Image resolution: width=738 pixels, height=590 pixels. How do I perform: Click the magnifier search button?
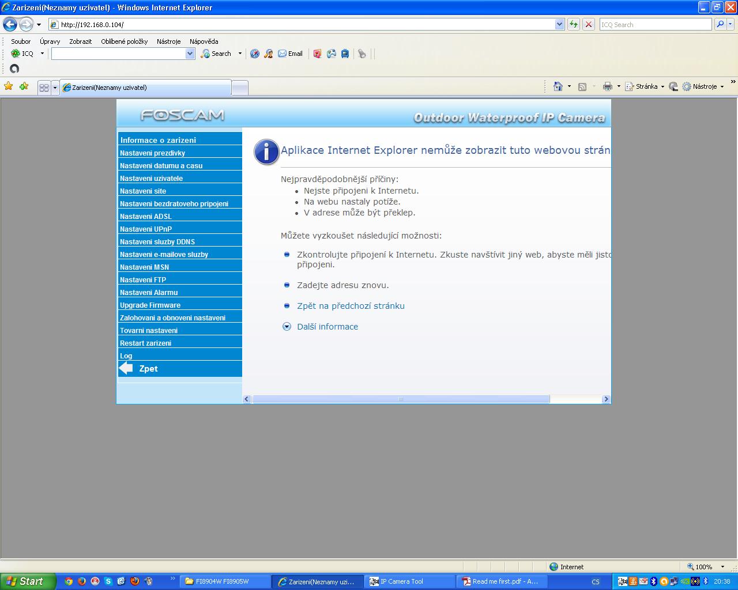pos(720,24)
